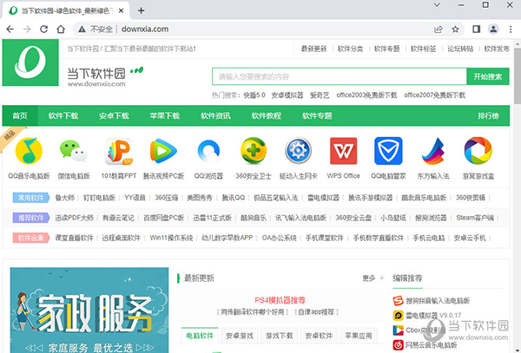Viewport: 521px width, 353px height.
Task: Focus the site search input field
Action: 340,76
